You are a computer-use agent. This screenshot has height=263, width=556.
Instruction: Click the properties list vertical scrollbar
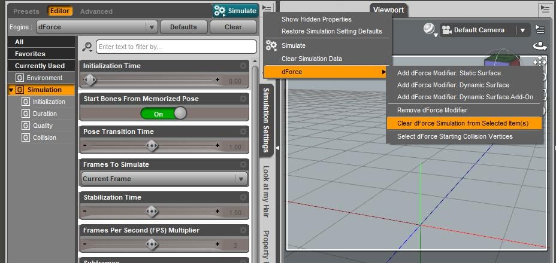pyautogui.click(x=255, y=163)
